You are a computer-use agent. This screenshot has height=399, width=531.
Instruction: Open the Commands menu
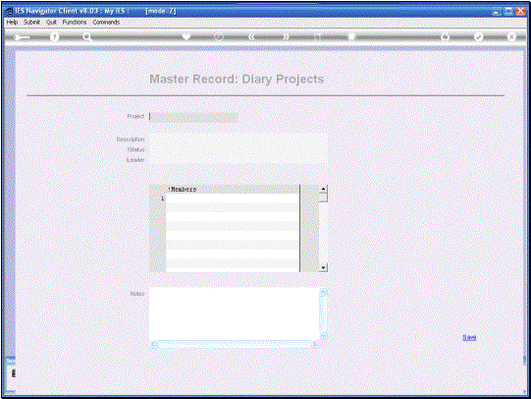click(x=106, y=22)
